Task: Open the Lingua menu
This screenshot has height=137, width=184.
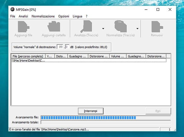Action: (x=77, y=16)
